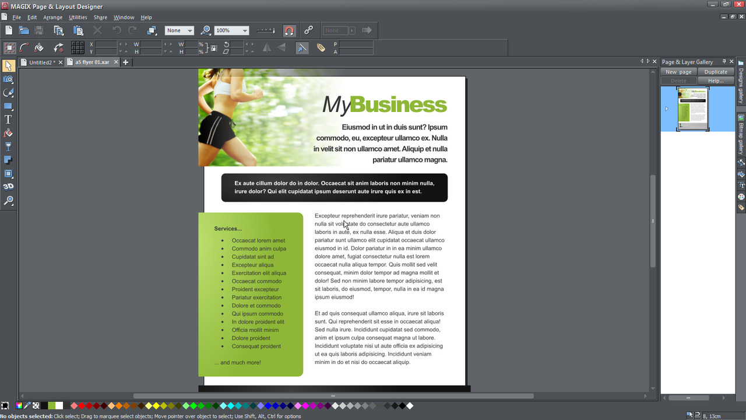This screenshot has height=420, width=746.
Task: Click the Zoom magnifier tool in toolbox
Action: click(x=8, y=201)
